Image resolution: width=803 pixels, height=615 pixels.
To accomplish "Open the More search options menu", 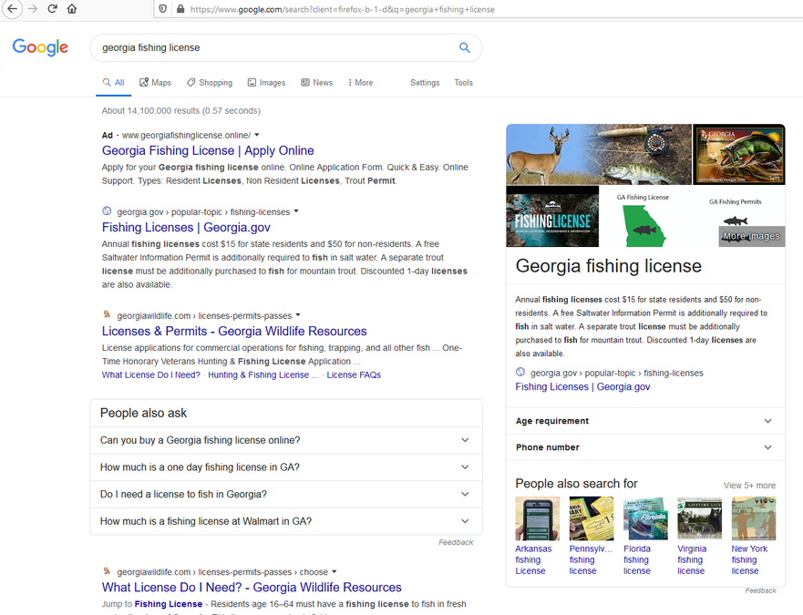I will (360, 83).
